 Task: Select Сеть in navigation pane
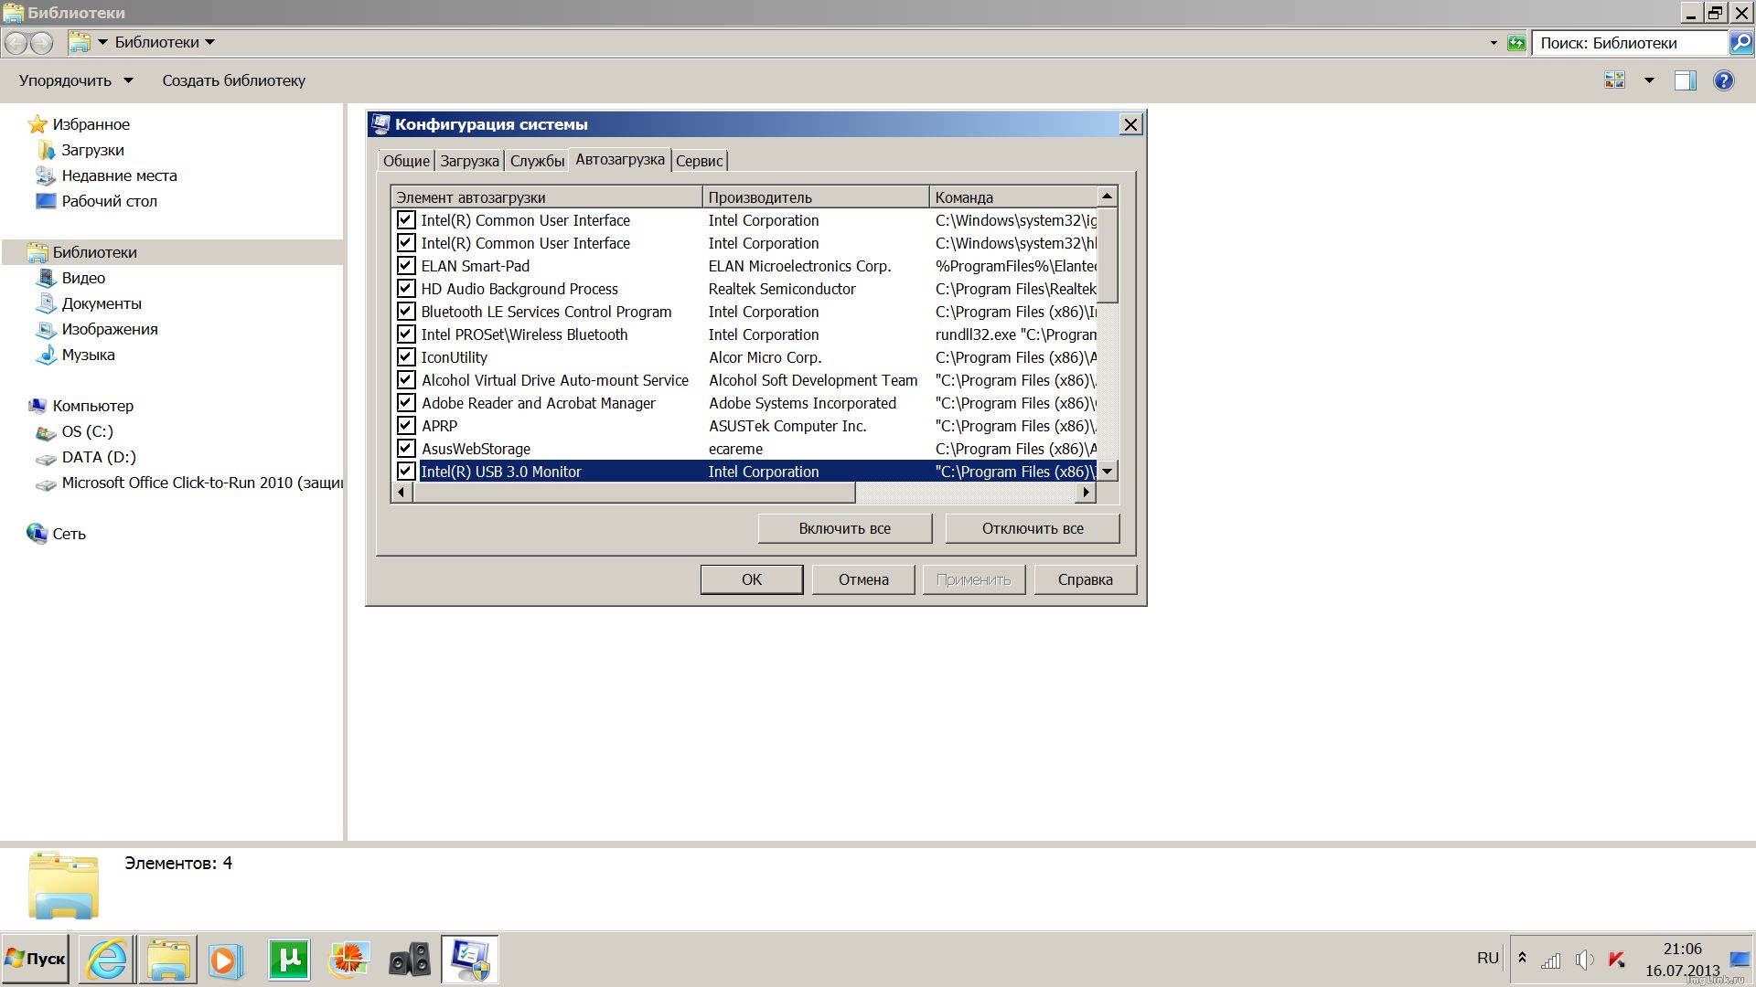tap(69, 534)
